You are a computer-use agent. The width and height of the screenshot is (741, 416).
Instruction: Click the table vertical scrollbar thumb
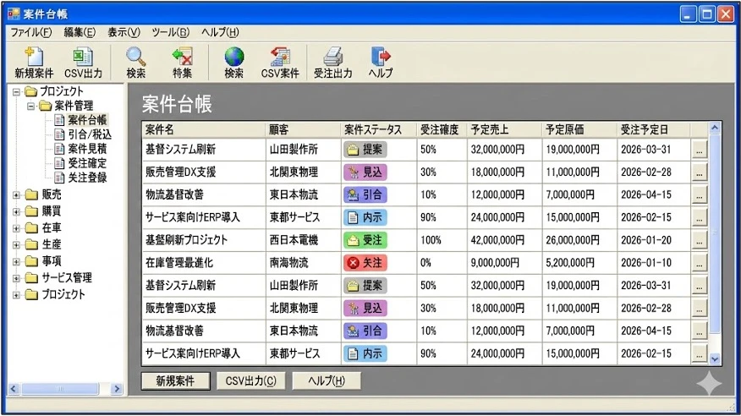pos(715,233)
